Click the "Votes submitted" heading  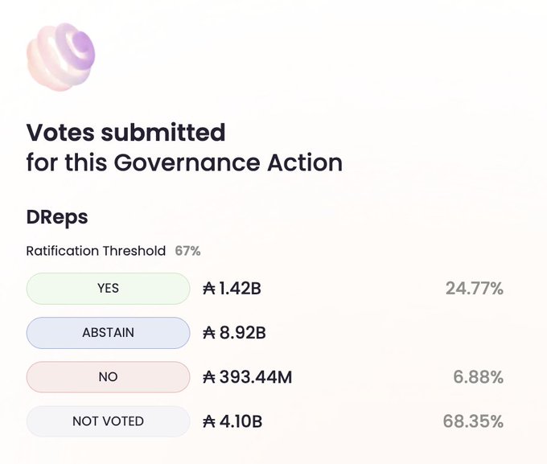(125, 132)
